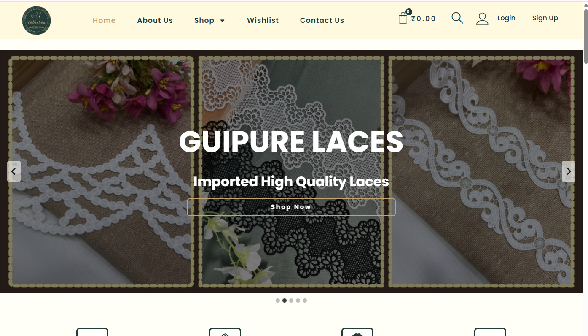This screenshot has height=336, width=588.
Task: Open the shopping bag cart icon
Action: pyautogui.click(x=403, y=18)
